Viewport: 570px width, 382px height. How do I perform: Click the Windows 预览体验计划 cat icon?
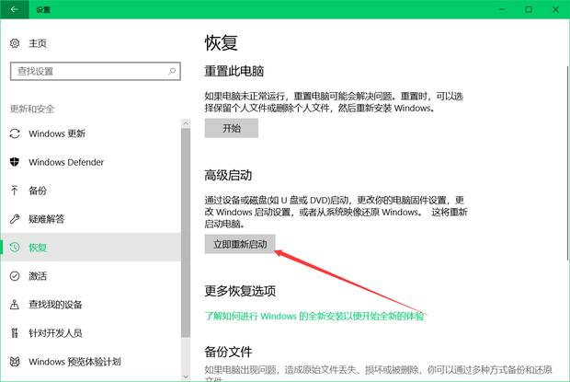tap(15, 362)
